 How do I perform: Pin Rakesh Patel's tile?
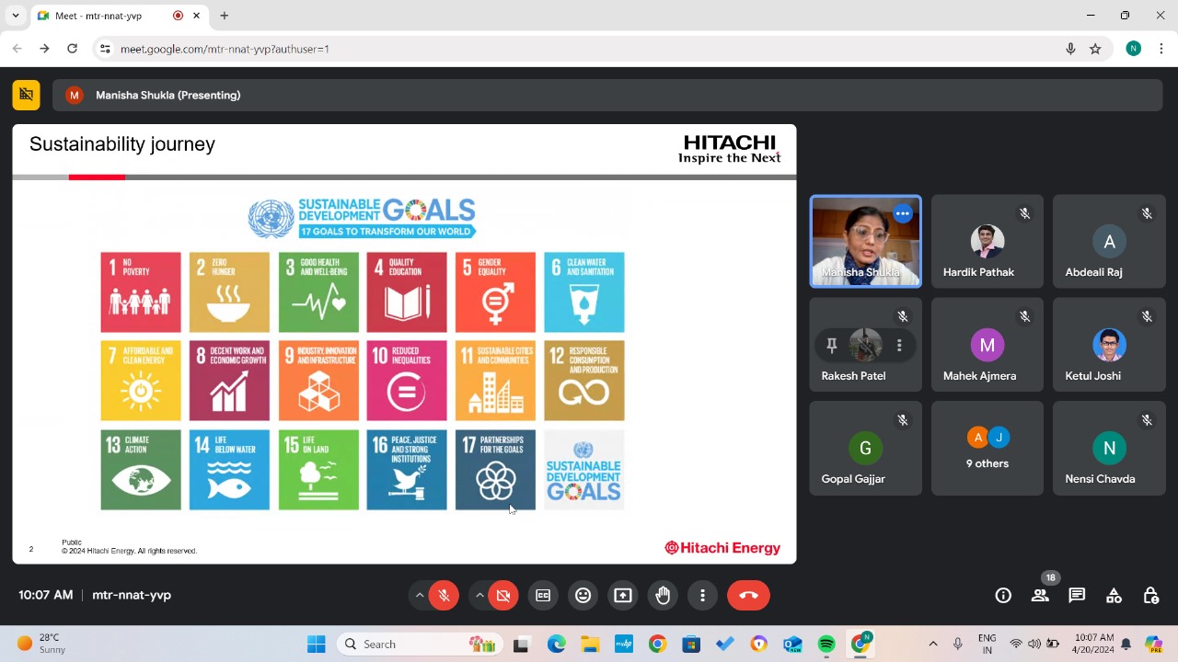(x=832, y=346)
